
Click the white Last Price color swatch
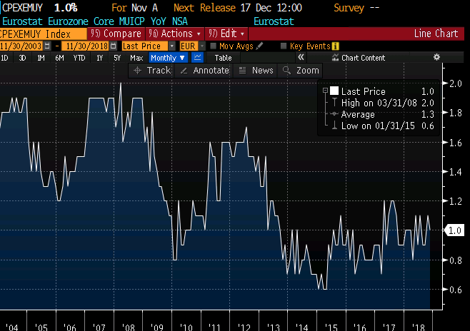(x=334, y=91)
